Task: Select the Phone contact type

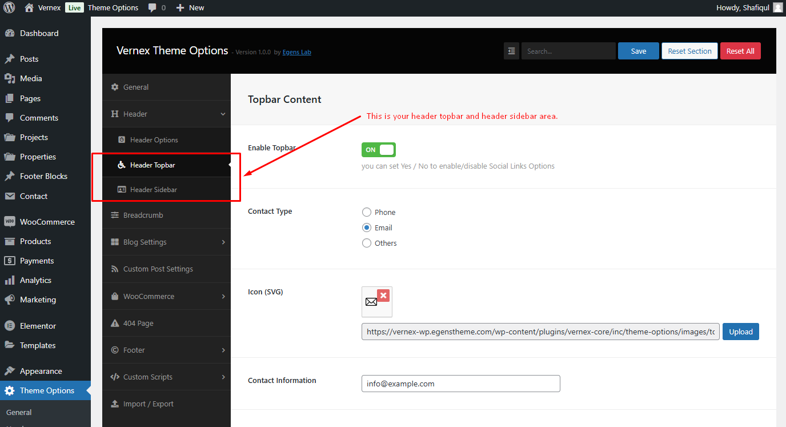Action: 367,212
